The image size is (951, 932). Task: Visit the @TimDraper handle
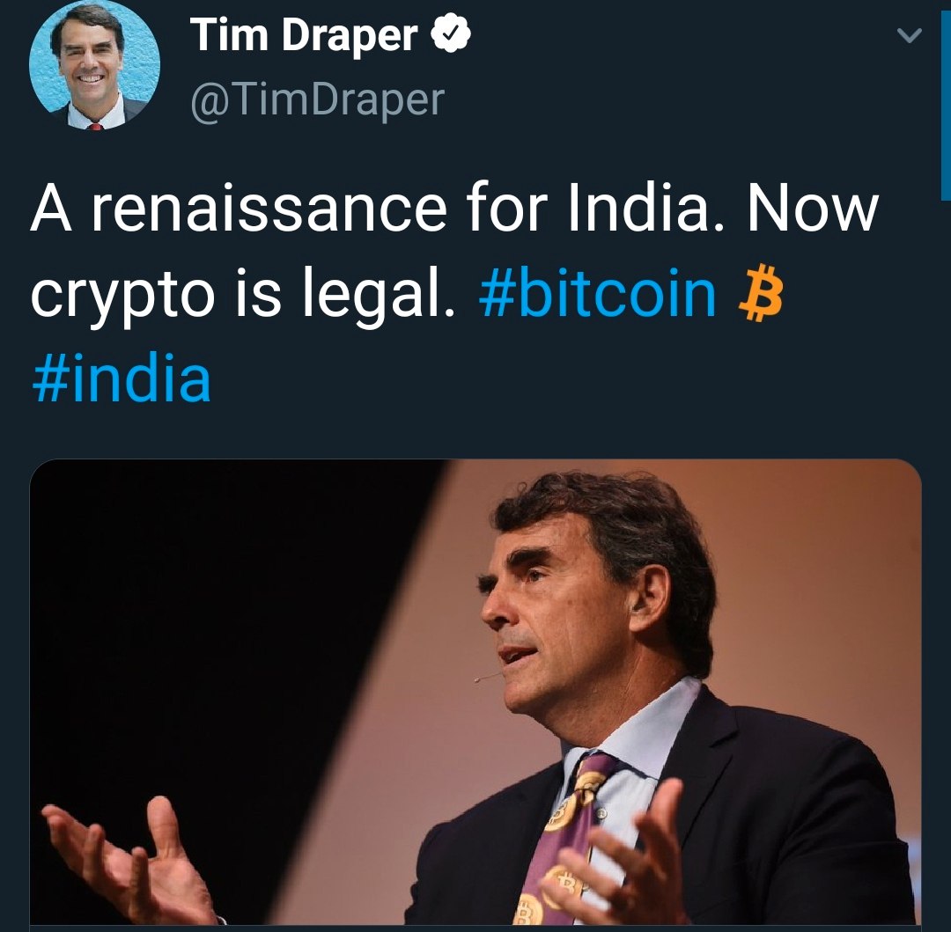[318, 100]
